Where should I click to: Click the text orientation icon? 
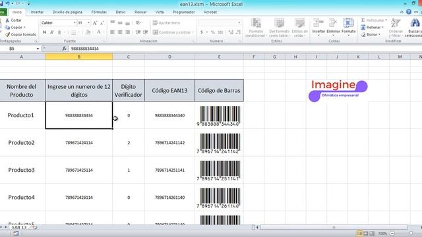tap(138, 23)
